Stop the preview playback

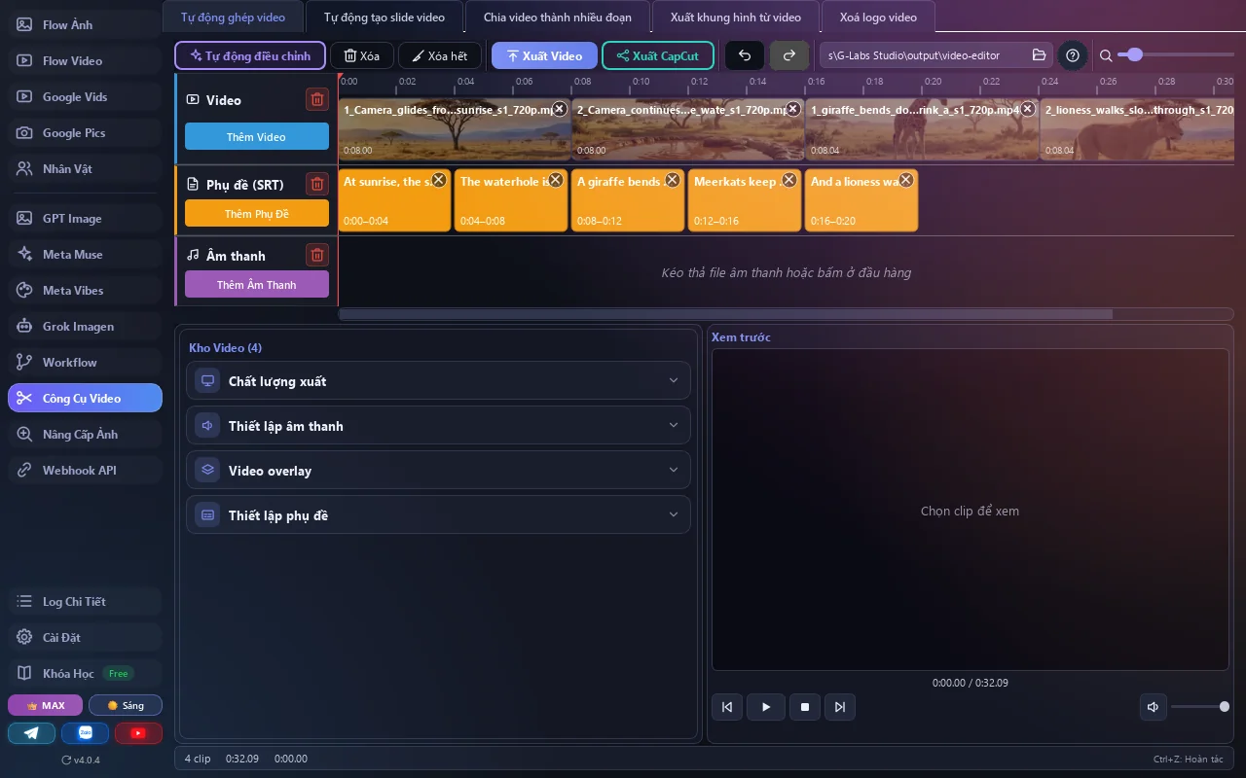[x=805, y=707]
